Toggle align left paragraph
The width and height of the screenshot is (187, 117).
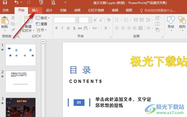pyautogui.click(x=117, y=28)
